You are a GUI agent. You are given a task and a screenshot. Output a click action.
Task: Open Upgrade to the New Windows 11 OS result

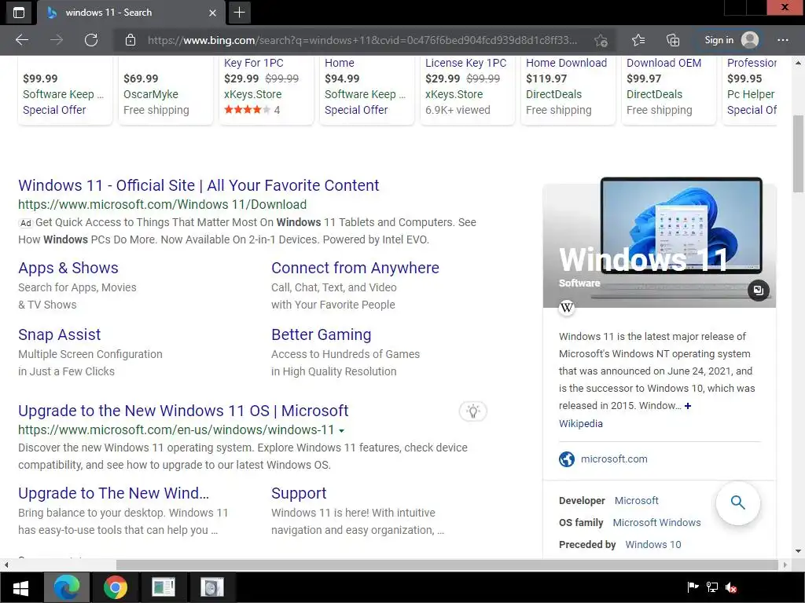click(x=183, y=411)
